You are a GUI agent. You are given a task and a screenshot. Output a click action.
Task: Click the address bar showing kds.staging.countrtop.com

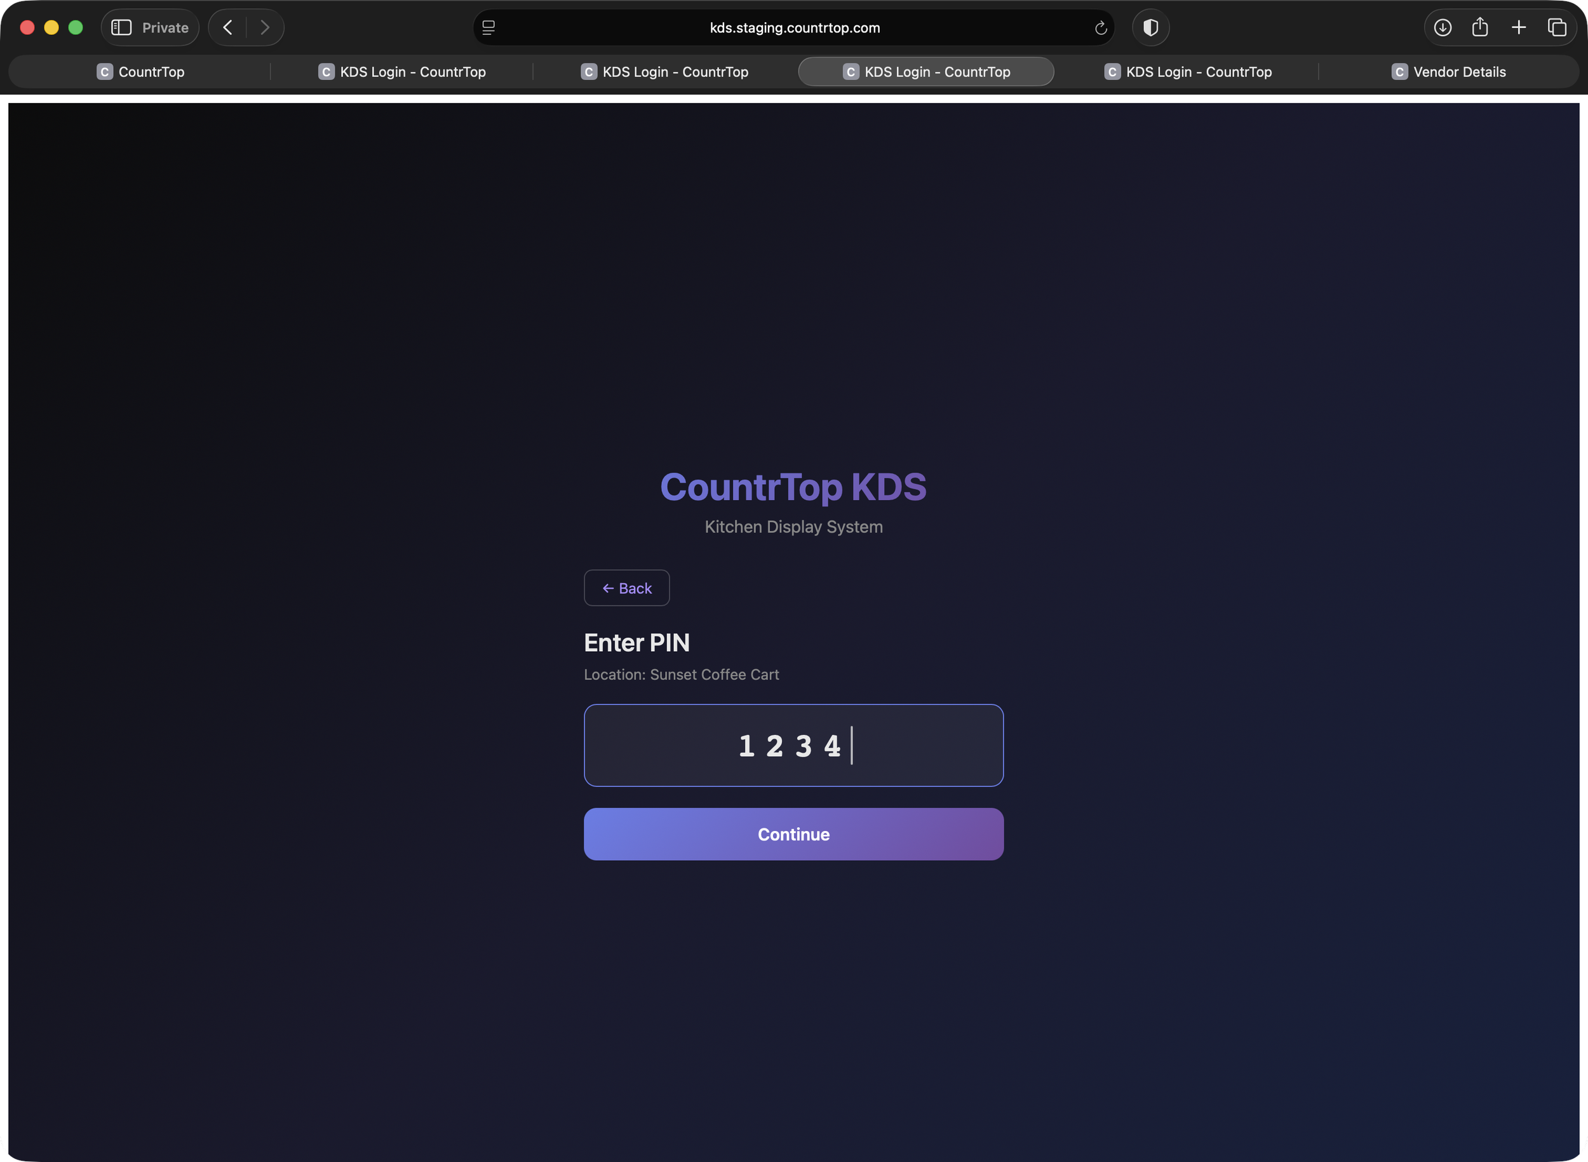[794, 27]
